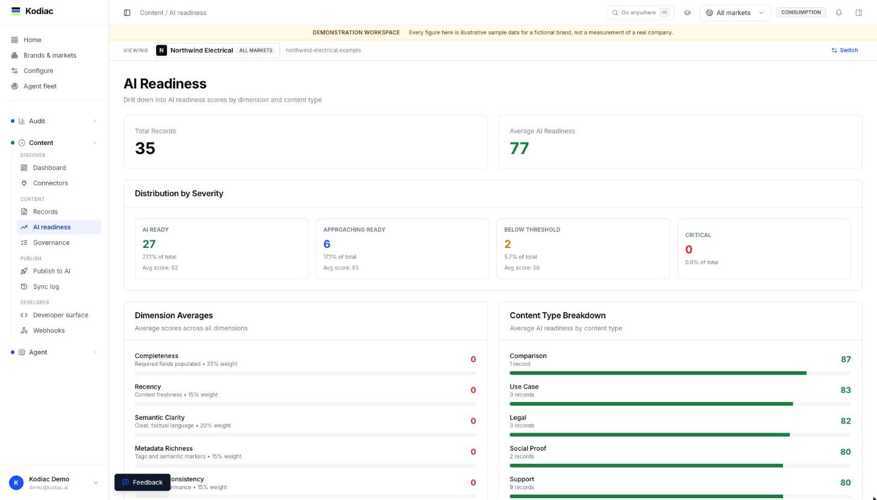
Task: Click the Completeness dimension row
Action: tap(305, 363)
